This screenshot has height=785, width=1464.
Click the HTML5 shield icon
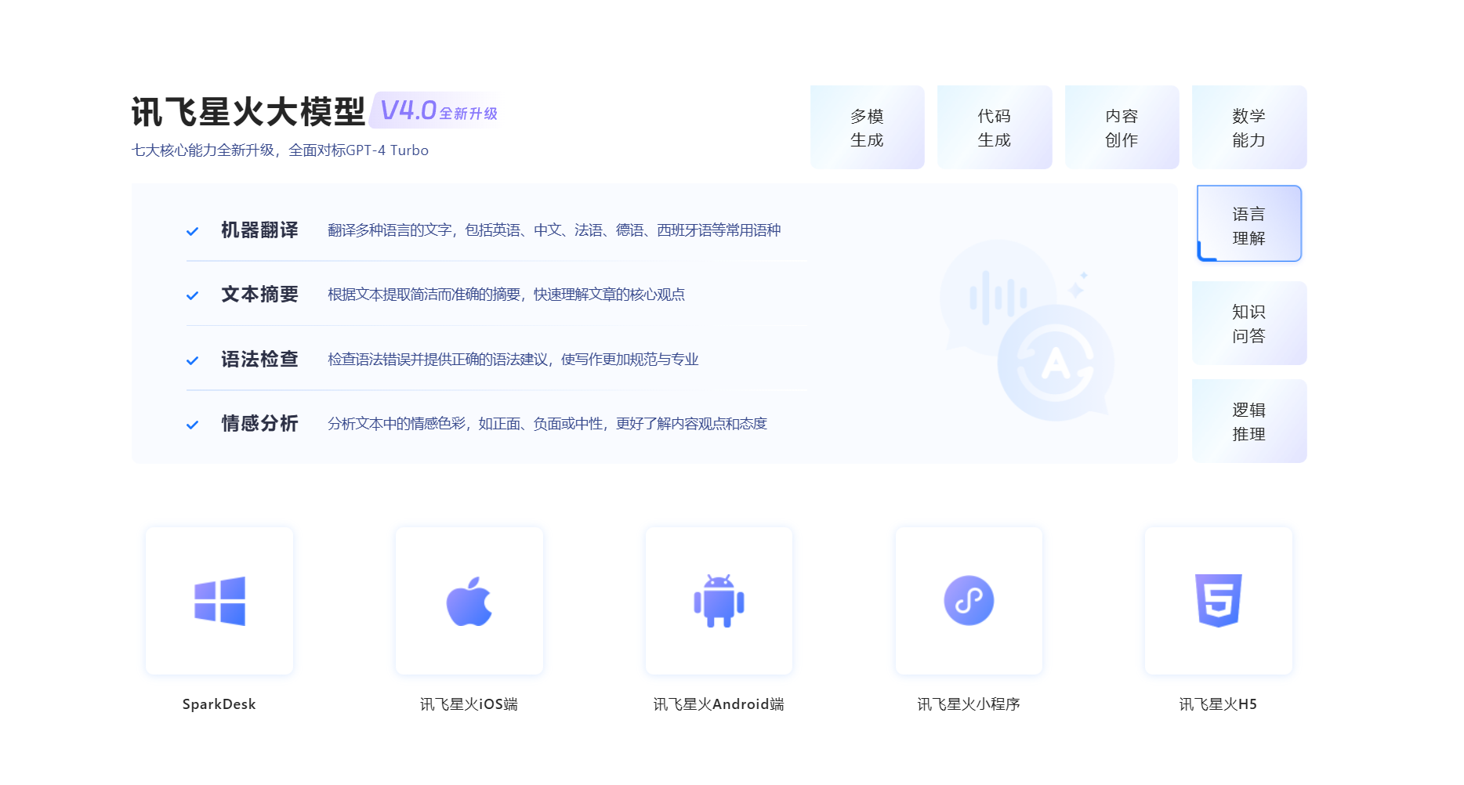coord(1219,601)
